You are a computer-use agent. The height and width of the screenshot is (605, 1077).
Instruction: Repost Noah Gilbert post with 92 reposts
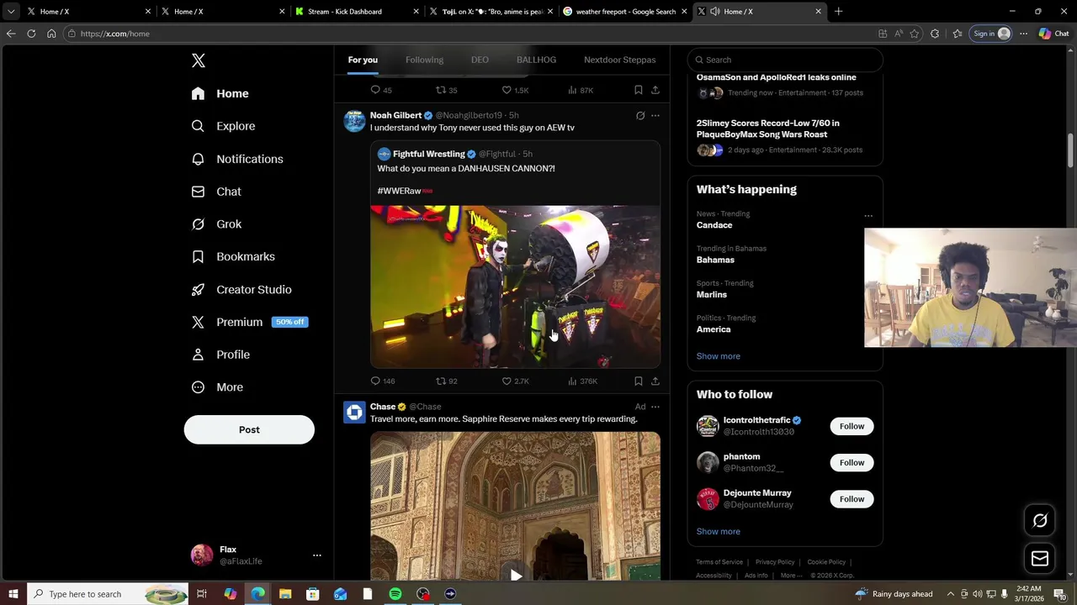[447, 381]
